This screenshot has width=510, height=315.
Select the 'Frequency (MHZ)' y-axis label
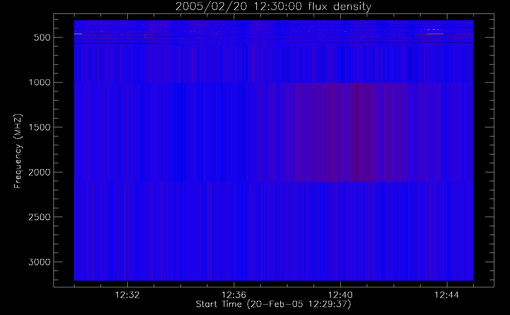18,151
